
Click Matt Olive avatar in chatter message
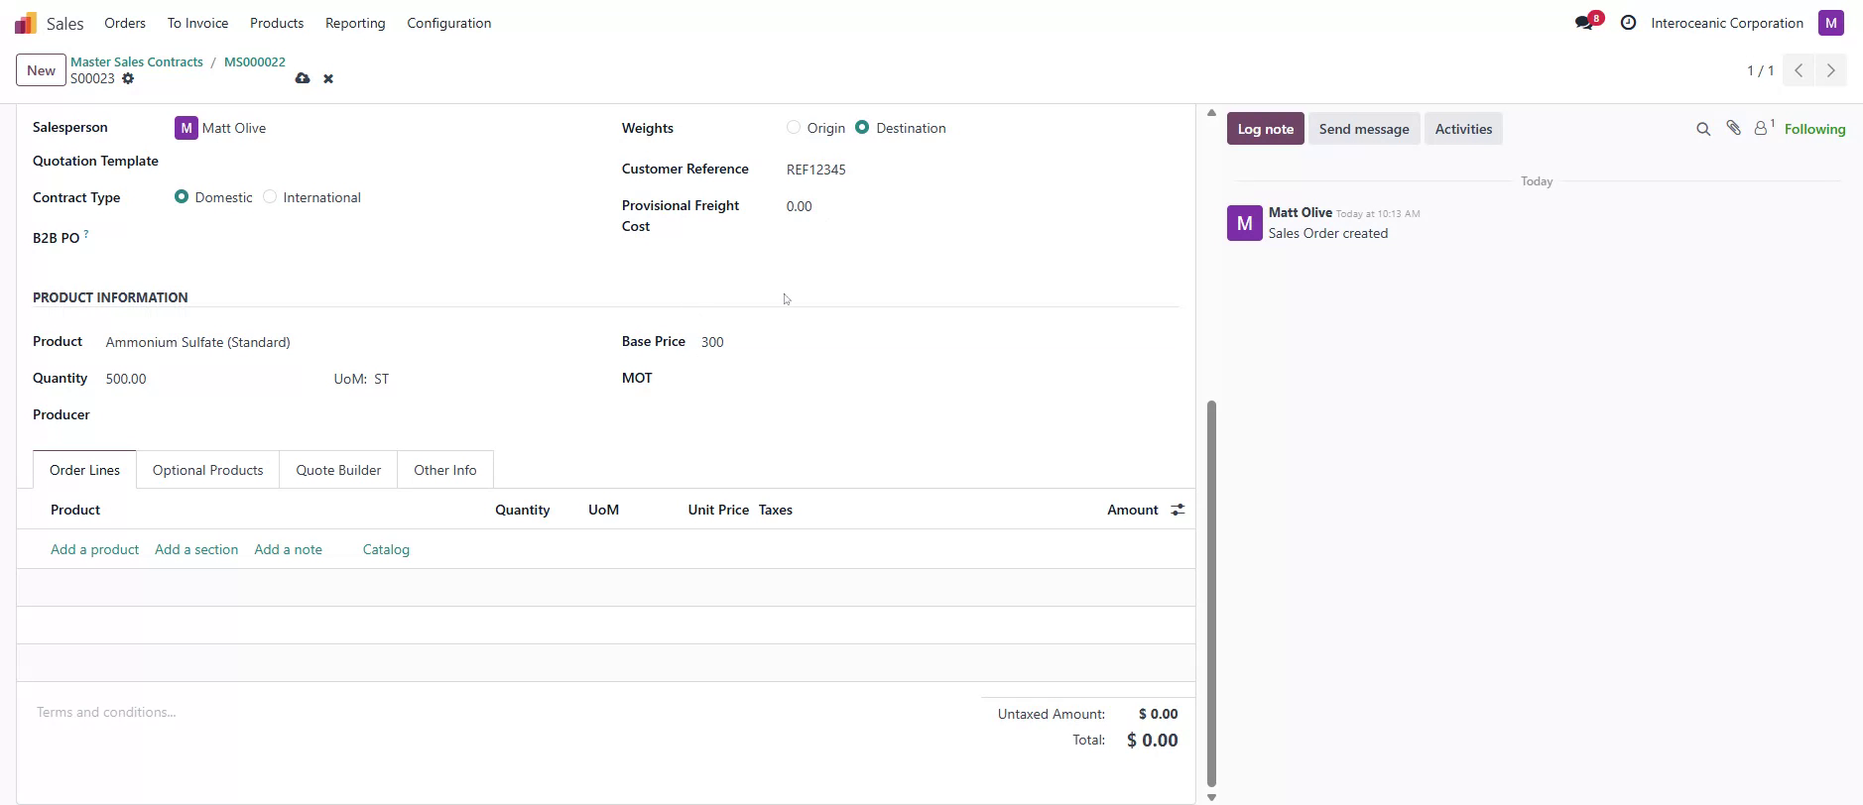coord(1244,223)
